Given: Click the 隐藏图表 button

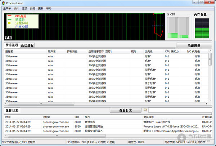Looking at the screenshot, I should point(194,45).
